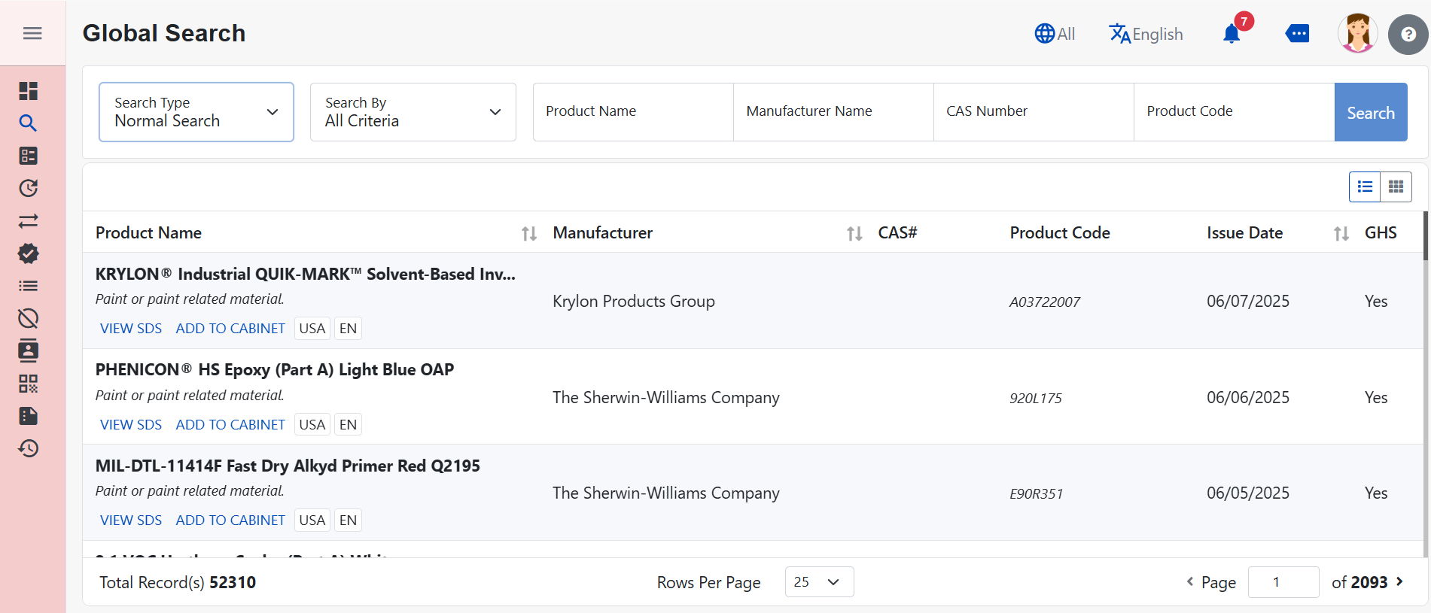Open the chat messages icon
Image resolution: width=1431 pixels, height=613 pixels.
(1297, 34)
